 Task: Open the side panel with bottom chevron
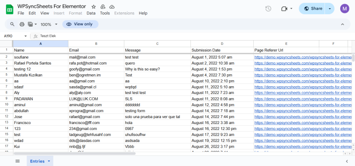coord(347,161)
